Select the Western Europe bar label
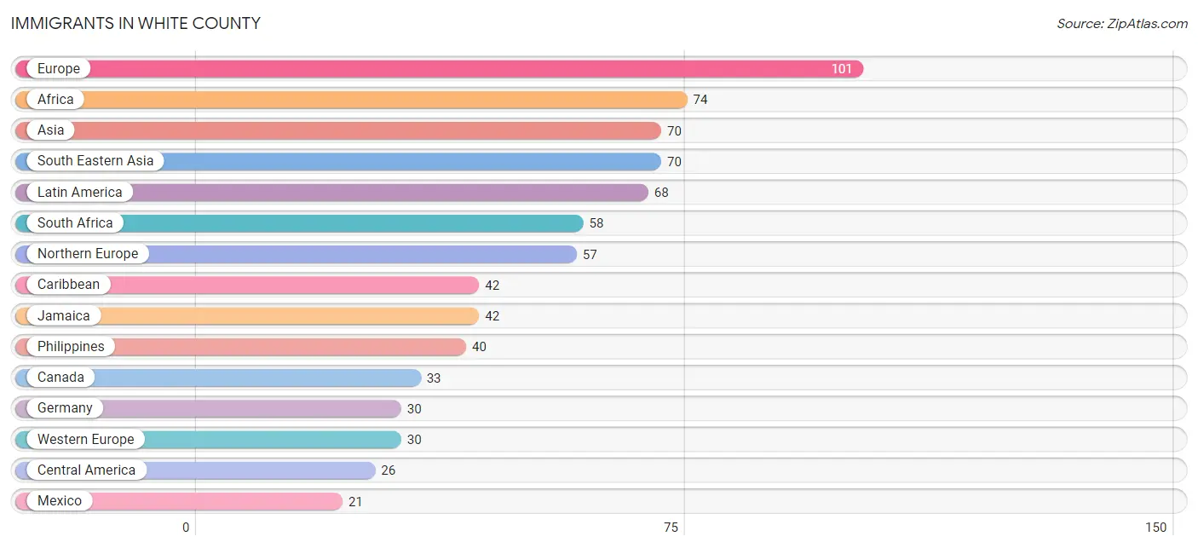Viewport: 1198px width, 548px height. (86, 440)
